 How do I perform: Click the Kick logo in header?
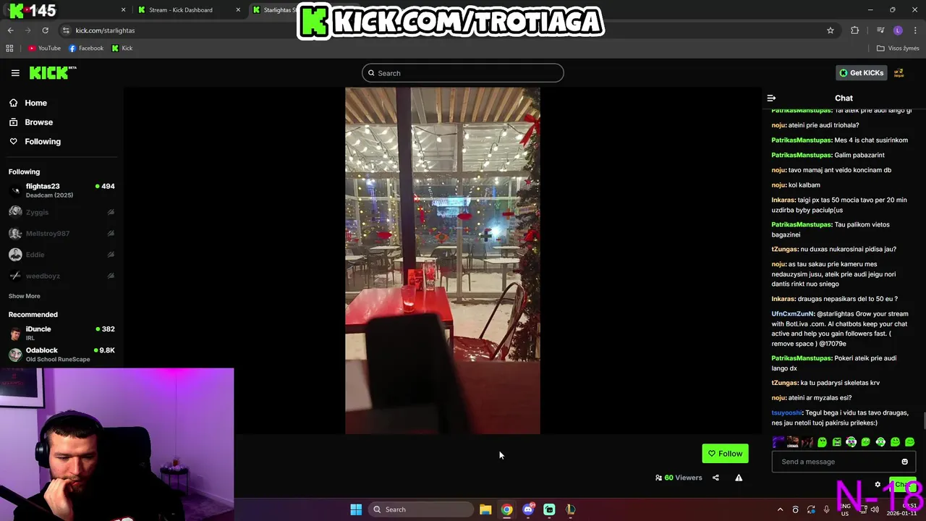coord(53,72)
